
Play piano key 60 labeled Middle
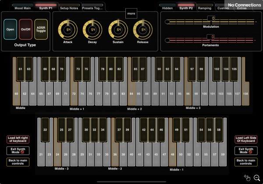click(x=16, y=94)
